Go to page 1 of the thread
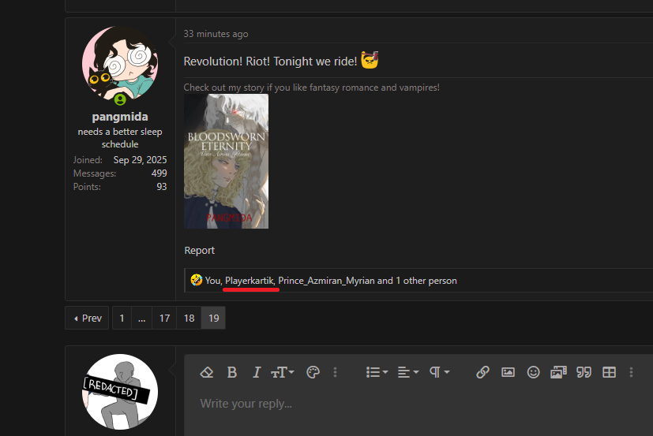Viewport: 653px width, 436px height. point(122,319)
